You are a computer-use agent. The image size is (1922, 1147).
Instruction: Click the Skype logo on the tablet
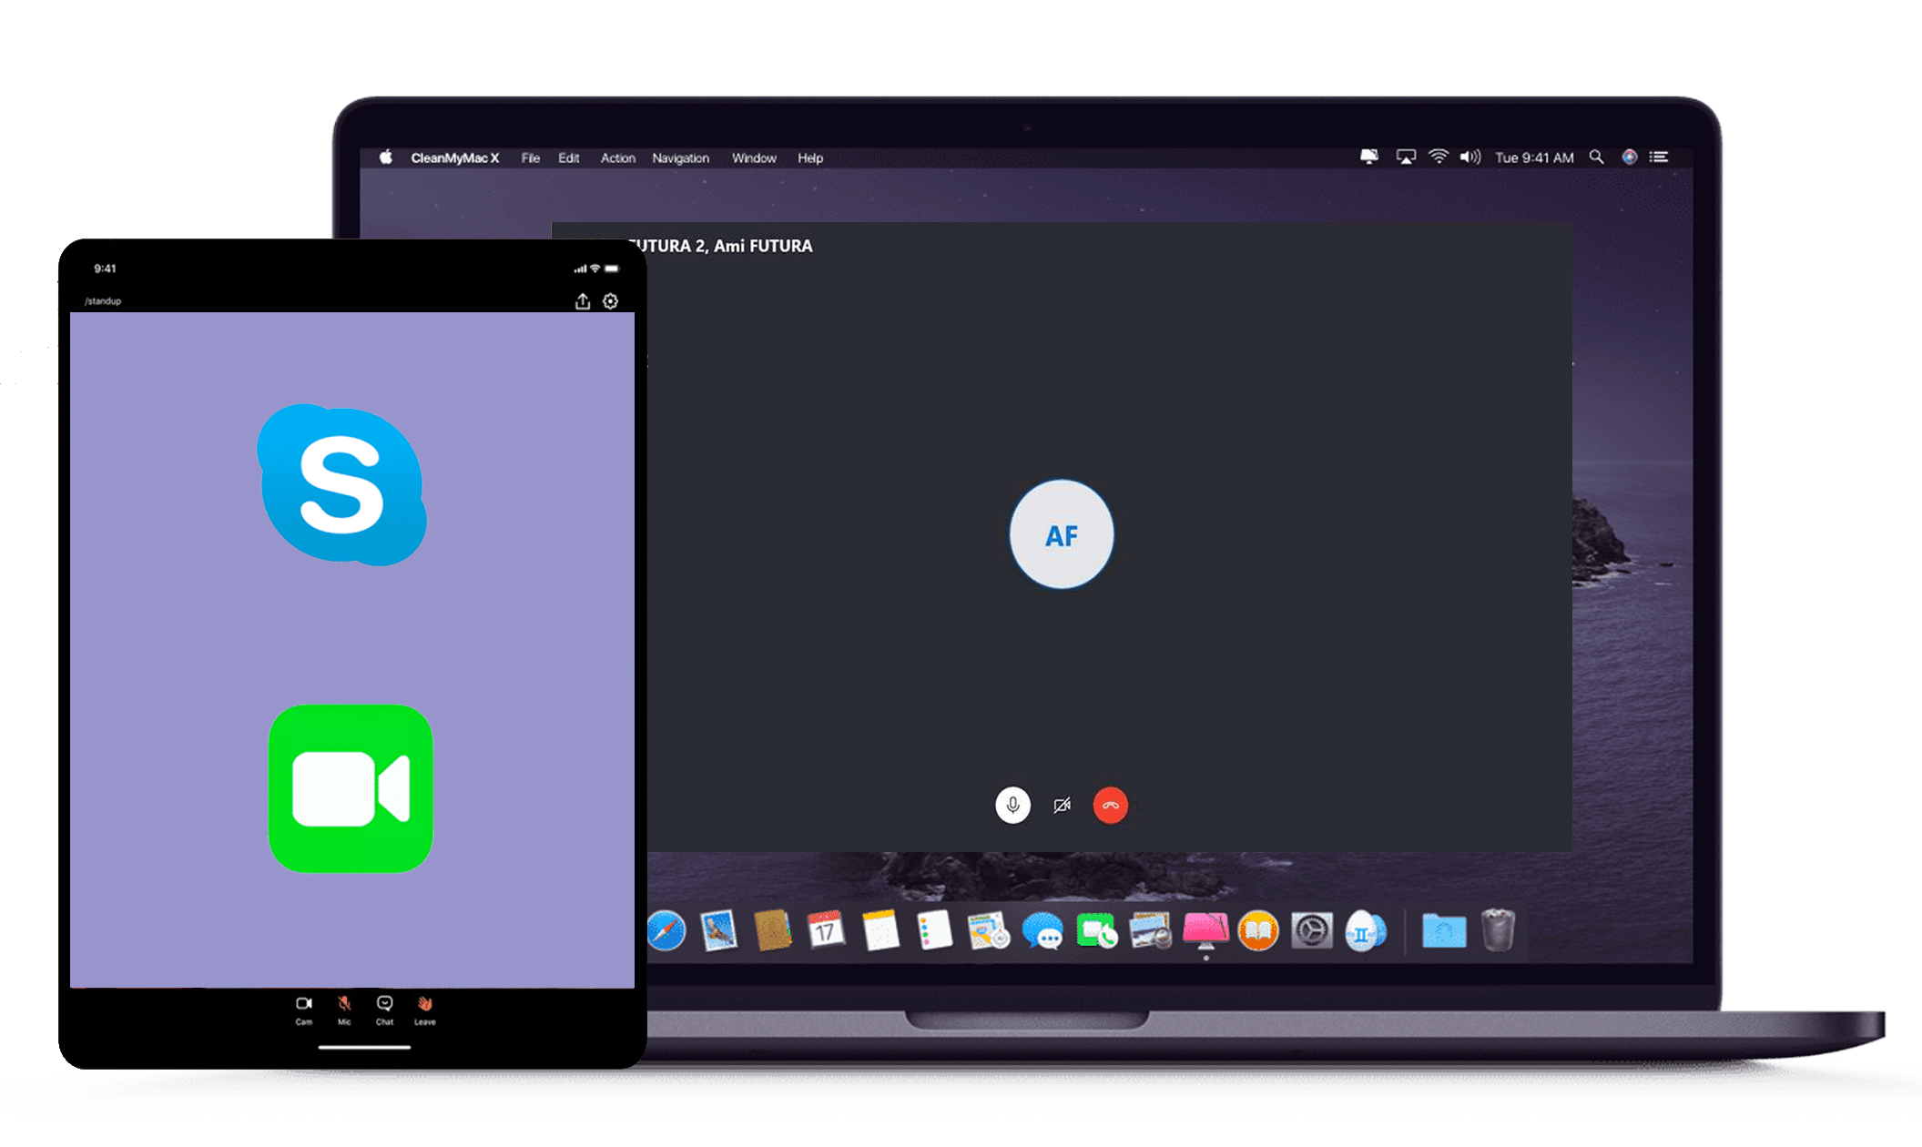(342, 484)
